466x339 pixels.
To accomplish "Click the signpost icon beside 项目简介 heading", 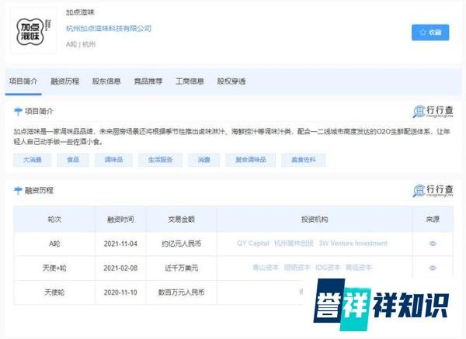I will (x=18, y=111).
